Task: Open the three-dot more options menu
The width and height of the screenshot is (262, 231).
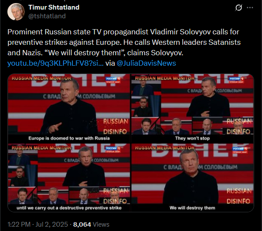Action: pyautogui.click(x=250, y=7)
